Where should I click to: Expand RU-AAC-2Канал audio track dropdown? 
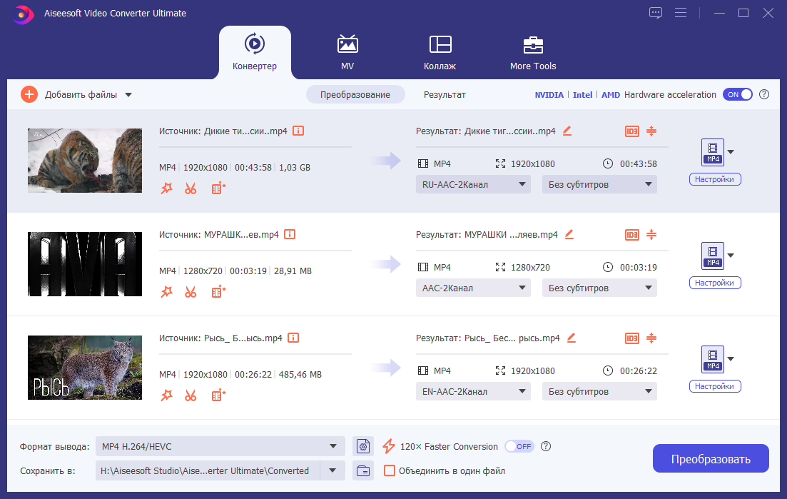pyautogui.click(x=473, y=185)
